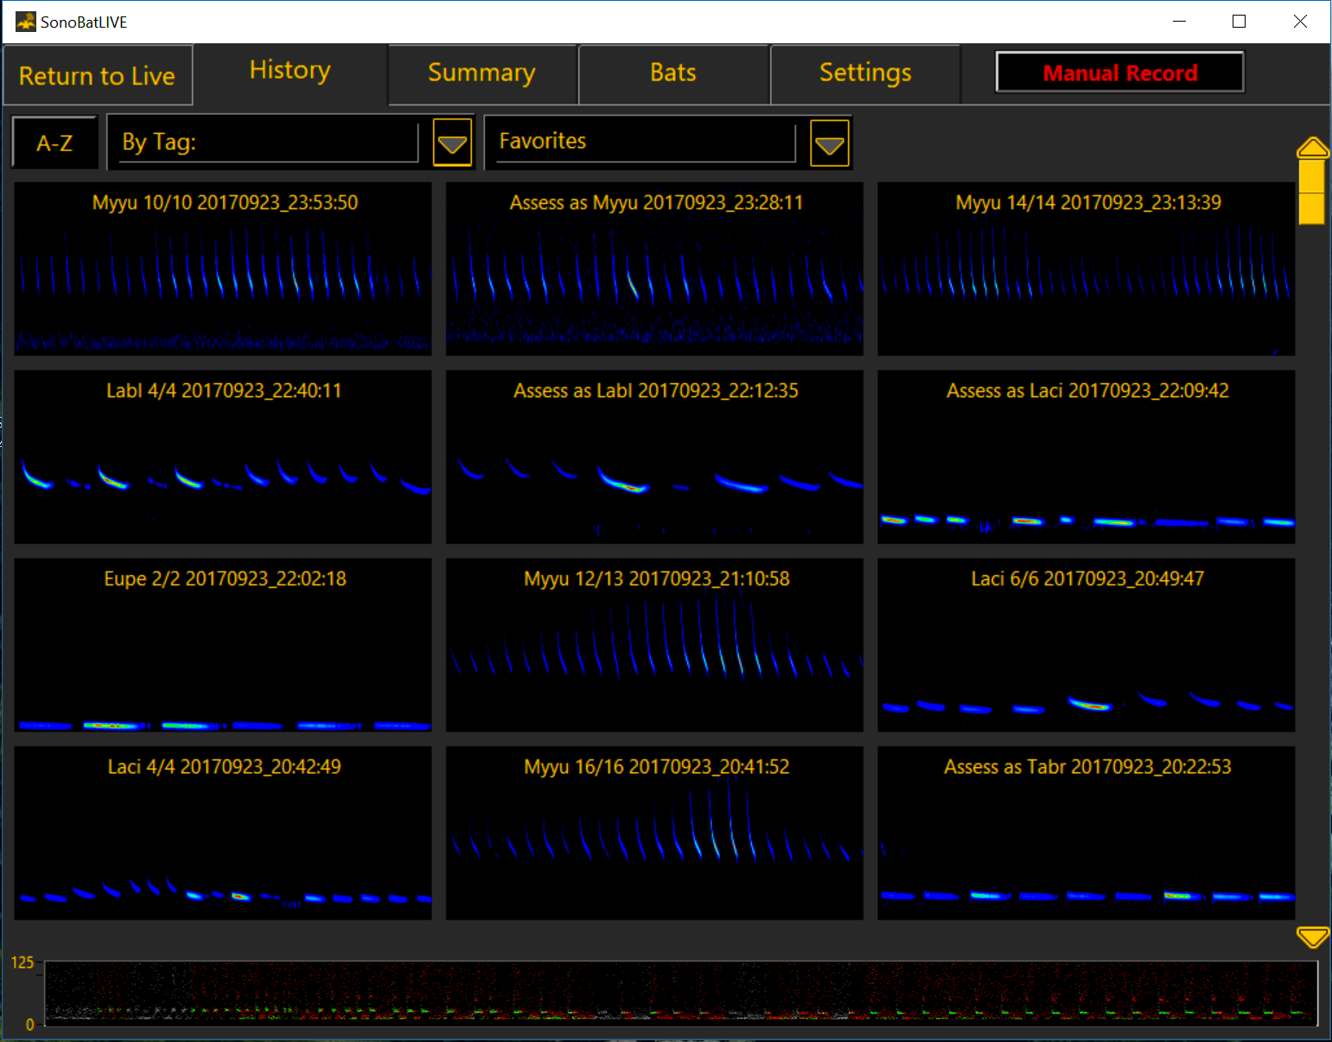1332x1042 pixels.
Task: Select the Myyu 10/10 23:53:50 spectrogram
Action: pyautogui.click(x=223, y=268)
